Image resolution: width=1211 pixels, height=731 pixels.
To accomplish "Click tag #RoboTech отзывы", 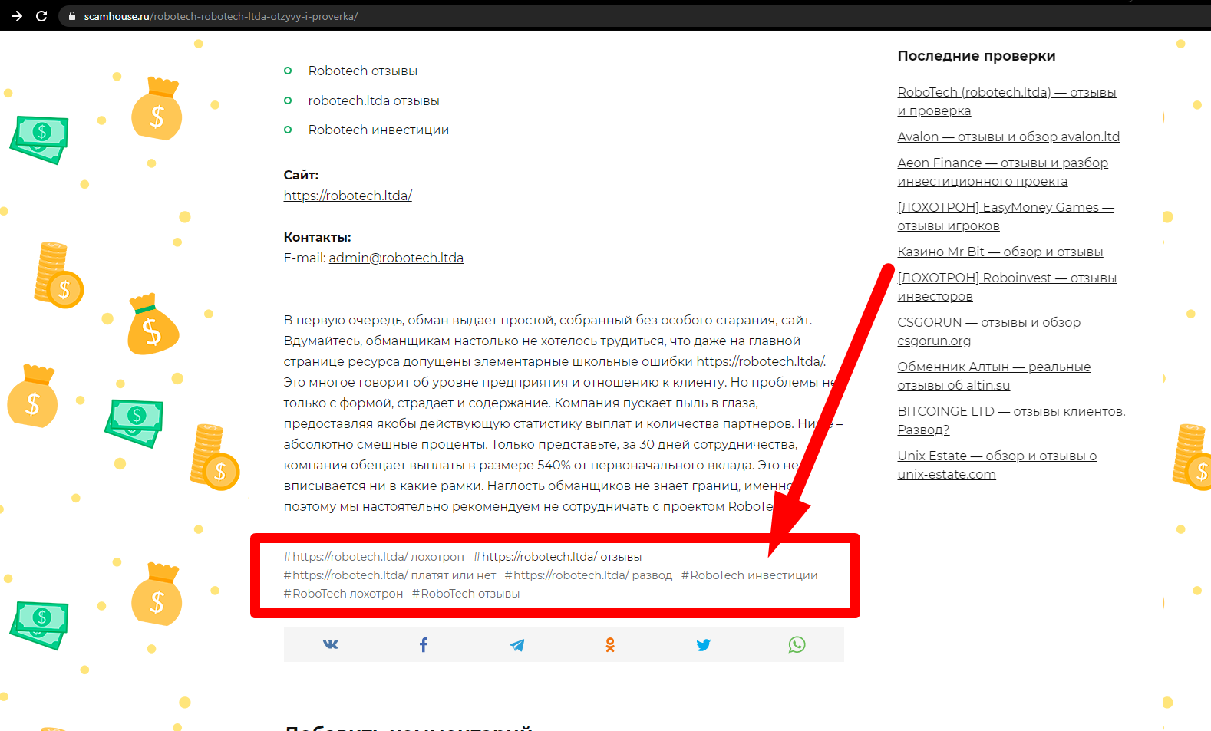I will coord(466,594).
